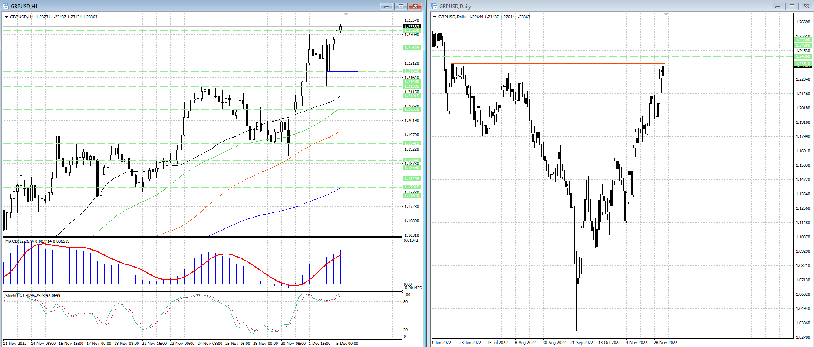Click the 20 level on Stochastic scale

pyautogui.click(x=406, y=330)
